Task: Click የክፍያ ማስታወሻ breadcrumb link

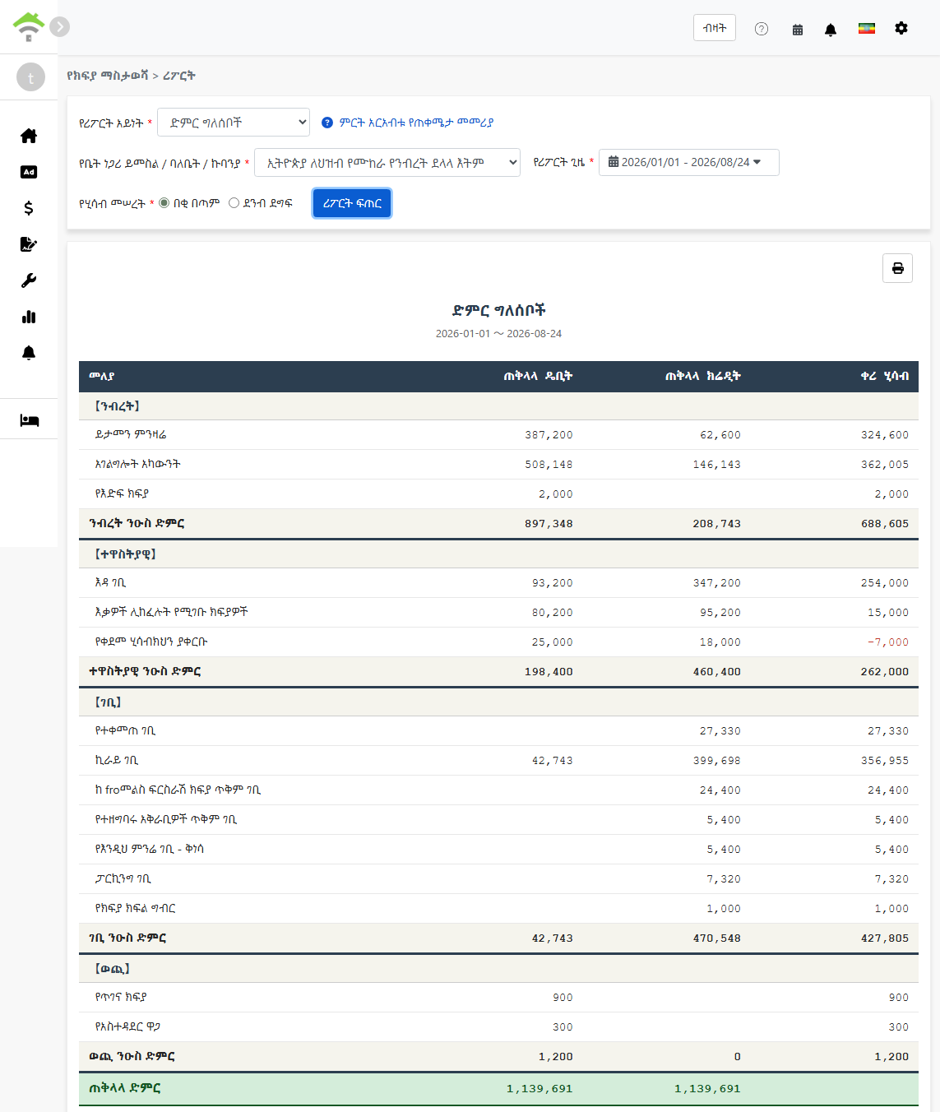Action: click(x=108, y=76)
